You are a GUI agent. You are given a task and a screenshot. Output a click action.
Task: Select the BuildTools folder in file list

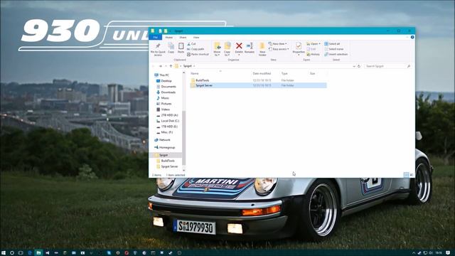coord(258,80)
